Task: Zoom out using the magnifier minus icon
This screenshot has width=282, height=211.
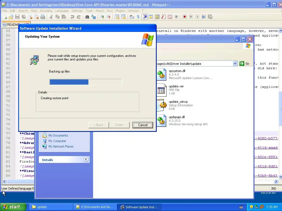Action: click(x=109, y=17)
